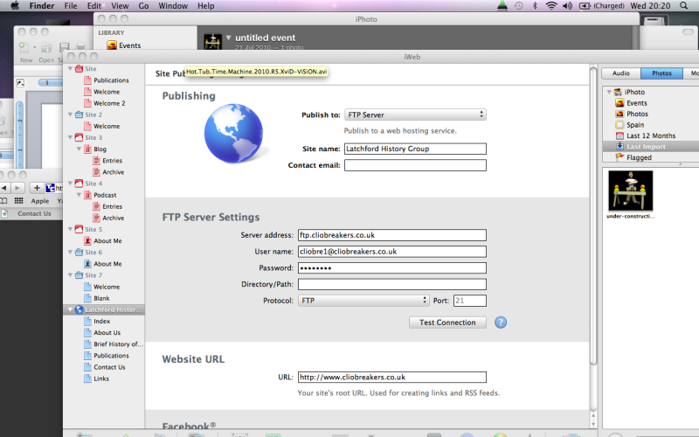The image size is (699, 437).
Task: Collapse the first Site in sidebar
Action: tap(70, 69)
